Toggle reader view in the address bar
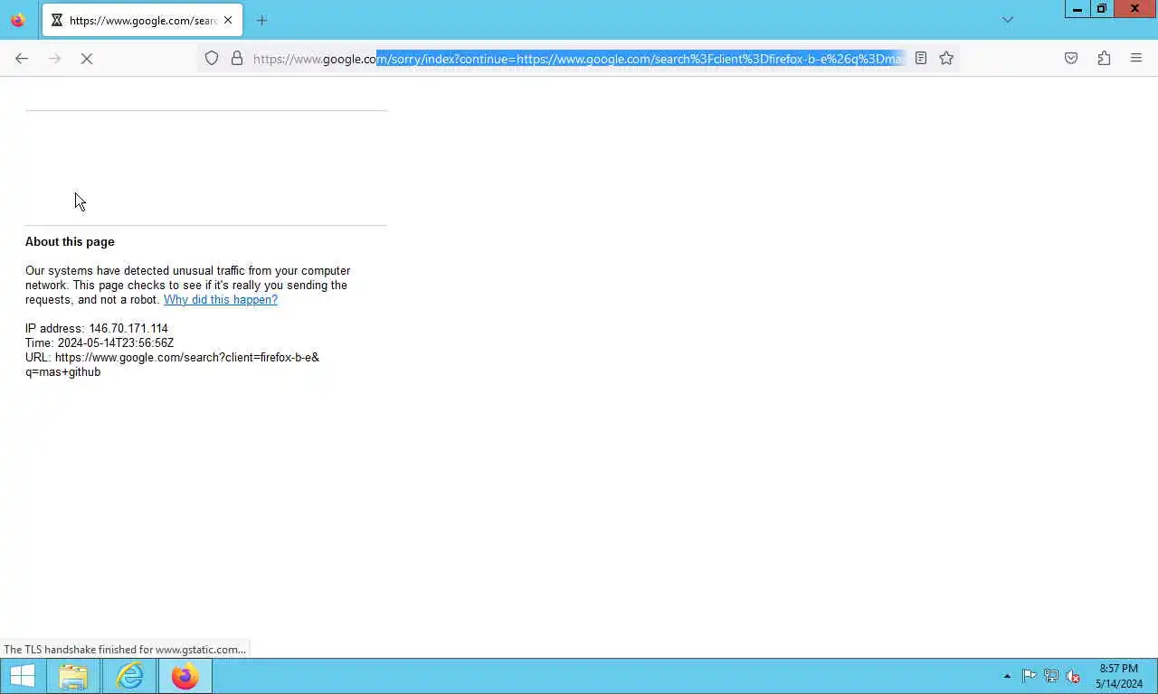 921,59
